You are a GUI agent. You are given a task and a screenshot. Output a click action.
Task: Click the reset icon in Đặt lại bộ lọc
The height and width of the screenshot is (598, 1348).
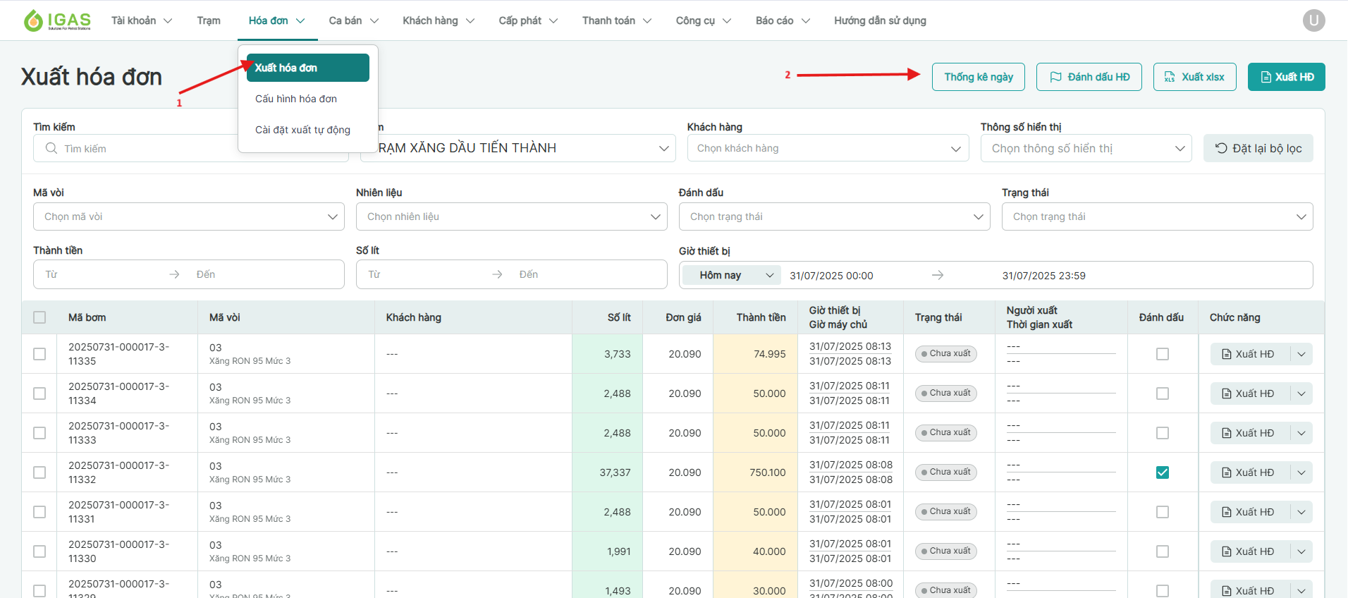pyautogui.click(x=1221, y=148)
